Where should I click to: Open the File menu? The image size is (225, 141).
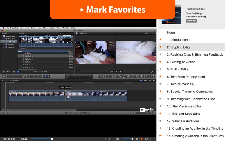(x=22, y=28)
